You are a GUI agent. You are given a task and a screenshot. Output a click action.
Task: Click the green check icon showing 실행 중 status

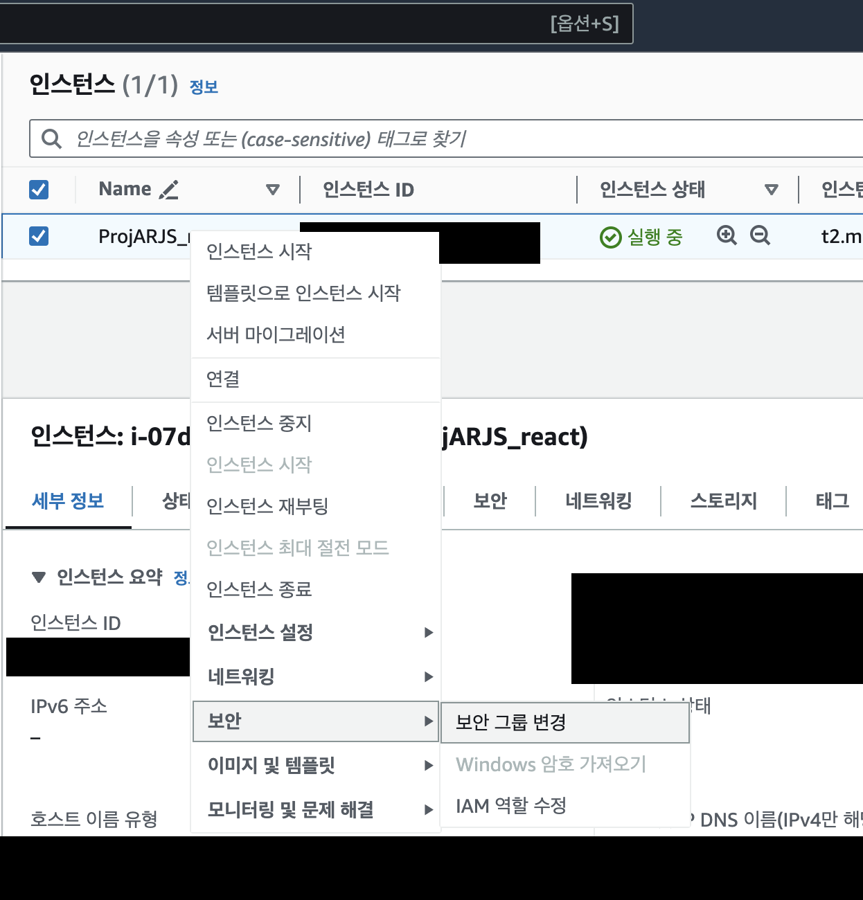(x=610, y=237)
